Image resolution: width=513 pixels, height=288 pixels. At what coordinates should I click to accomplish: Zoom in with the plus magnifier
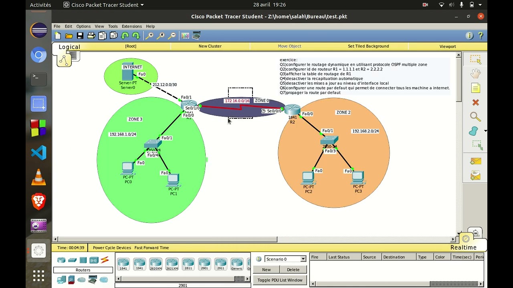click(x=149, y=36)
